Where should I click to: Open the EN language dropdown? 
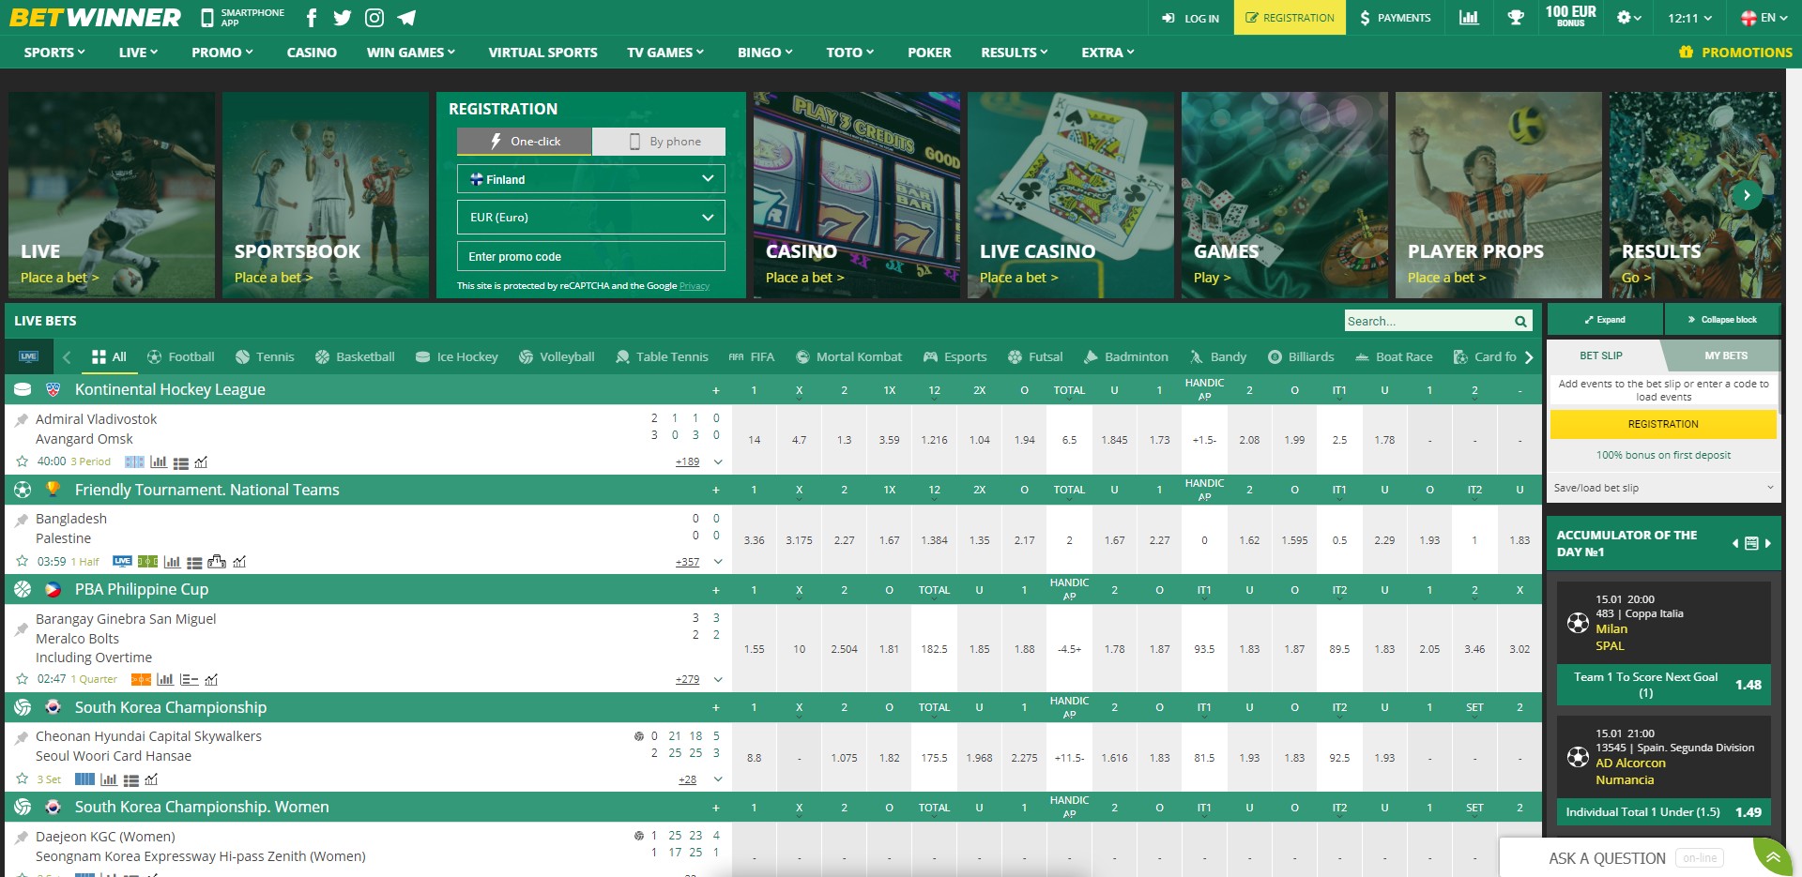[1764, 18]
